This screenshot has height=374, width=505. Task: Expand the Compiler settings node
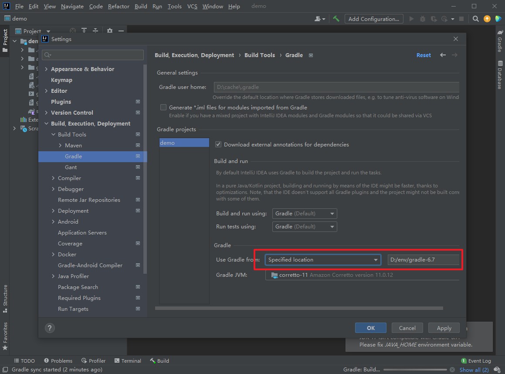point(53,178)
